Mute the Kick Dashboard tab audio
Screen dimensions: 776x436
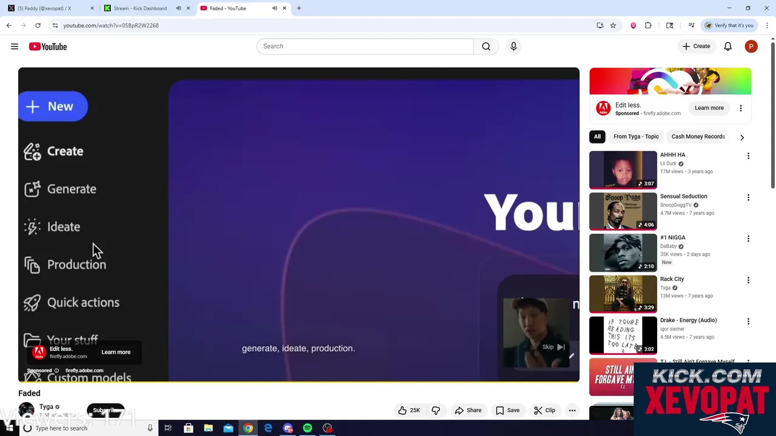(178, 8)
